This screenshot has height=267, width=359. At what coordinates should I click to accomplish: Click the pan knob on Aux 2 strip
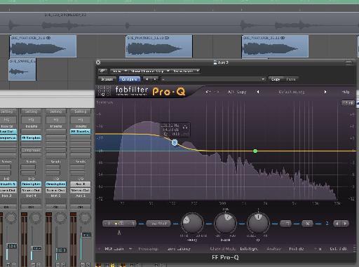pos(85,218)
